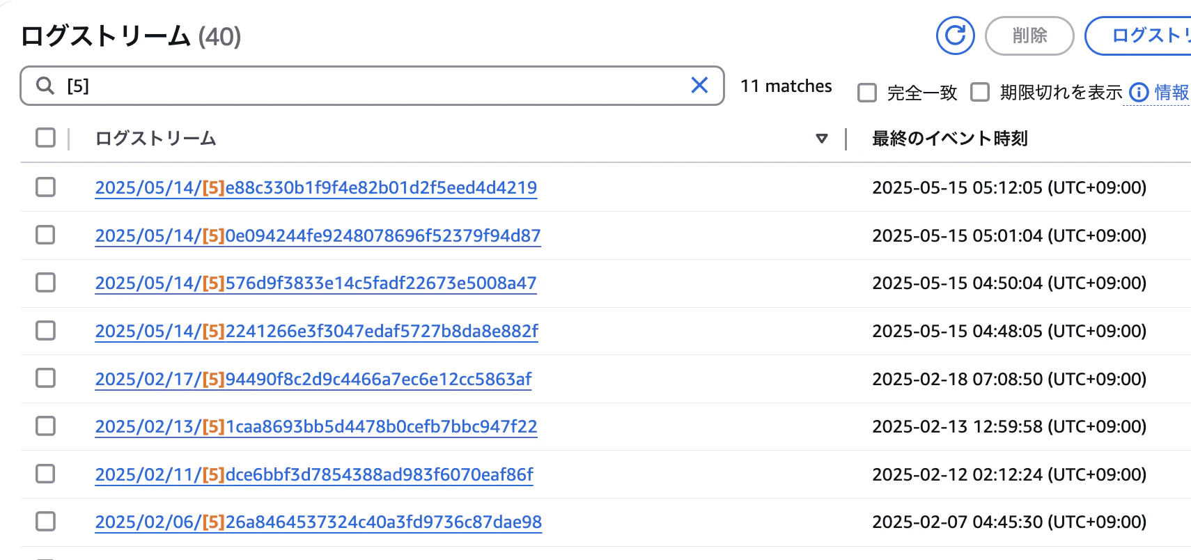Focus the log stream search field

tap(372, 86)
